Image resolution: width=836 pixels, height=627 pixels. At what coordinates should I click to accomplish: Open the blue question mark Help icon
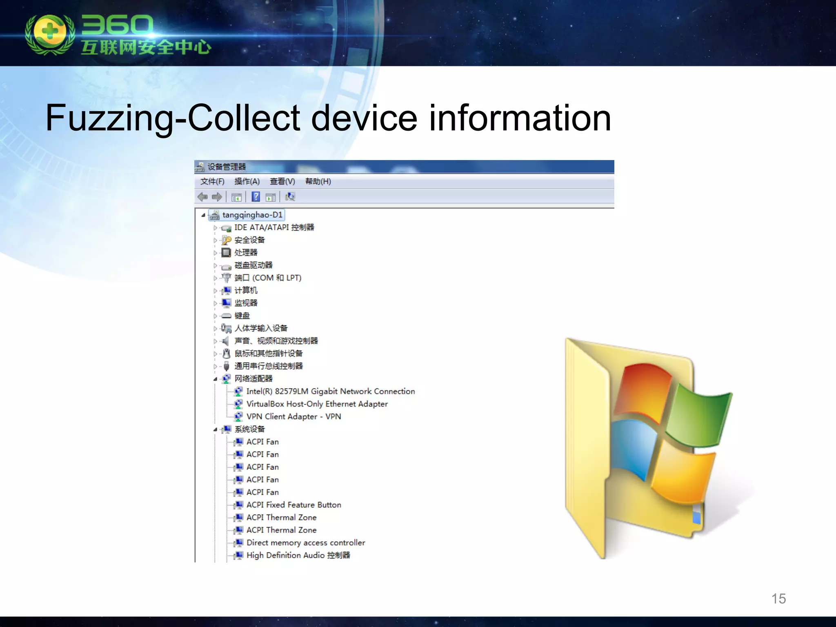point(256,197)
